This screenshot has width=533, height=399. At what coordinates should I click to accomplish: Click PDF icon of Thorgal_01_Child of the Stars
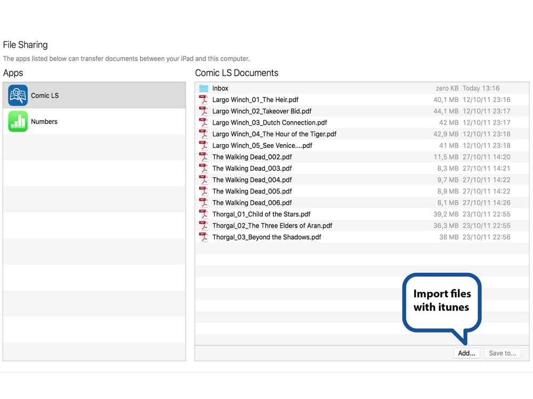[203, 214]
